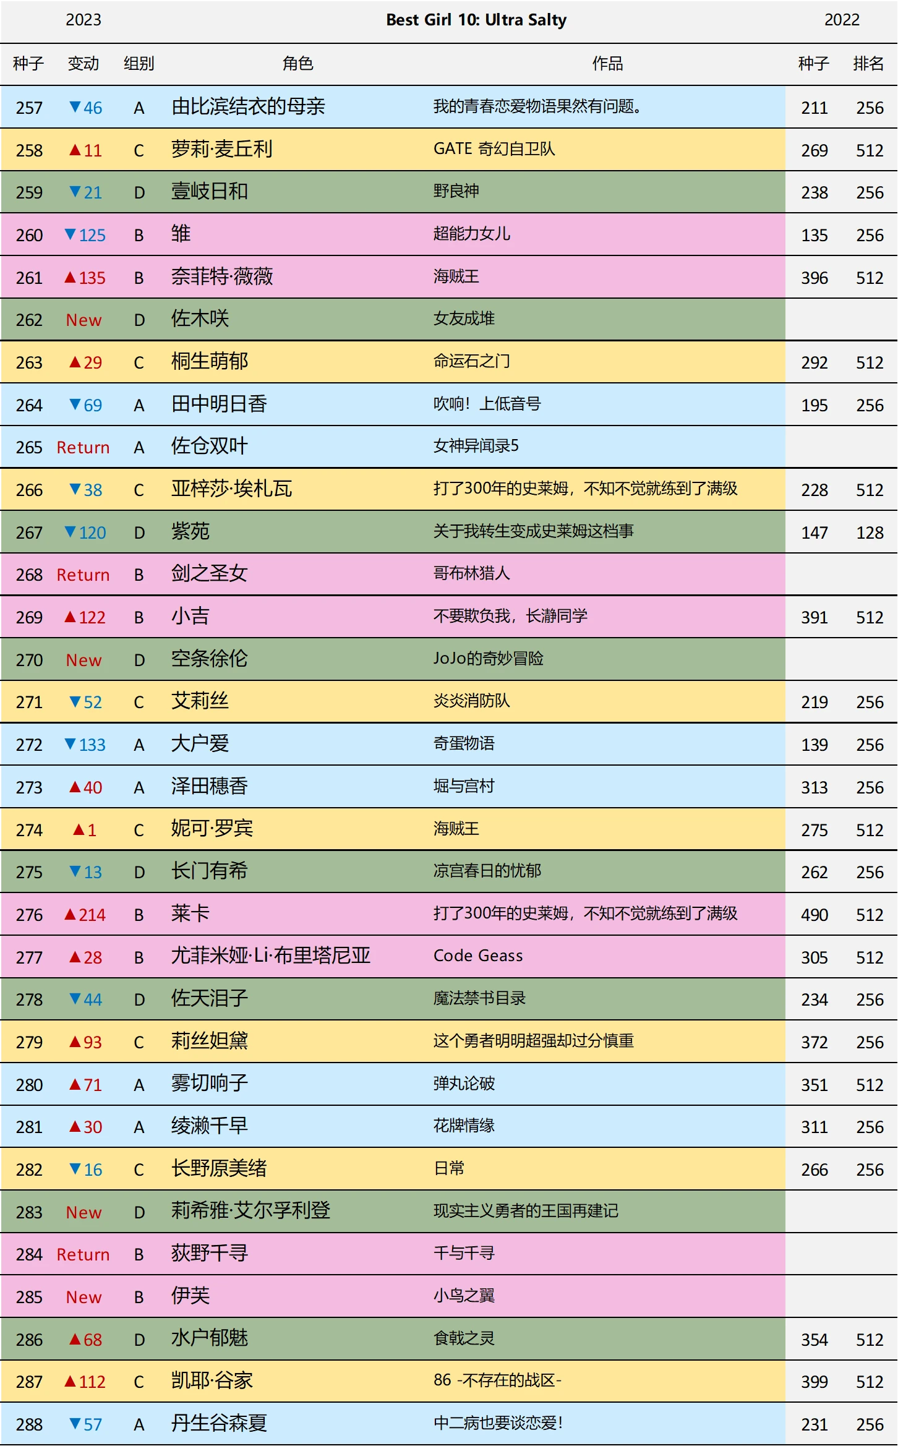Click the work title '野良神'
Viewport: 898px width, 1446px height.
click(x=456, y=192)
